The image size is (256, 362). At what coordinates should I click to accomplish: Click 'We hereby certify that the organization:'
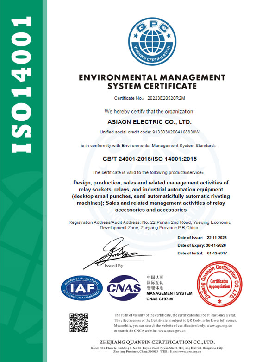click(x=150, y=112)
